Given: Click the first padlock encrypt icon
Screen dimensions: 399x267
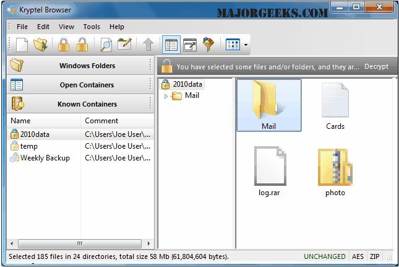Looking at the screenshot, I should (64, 45).
